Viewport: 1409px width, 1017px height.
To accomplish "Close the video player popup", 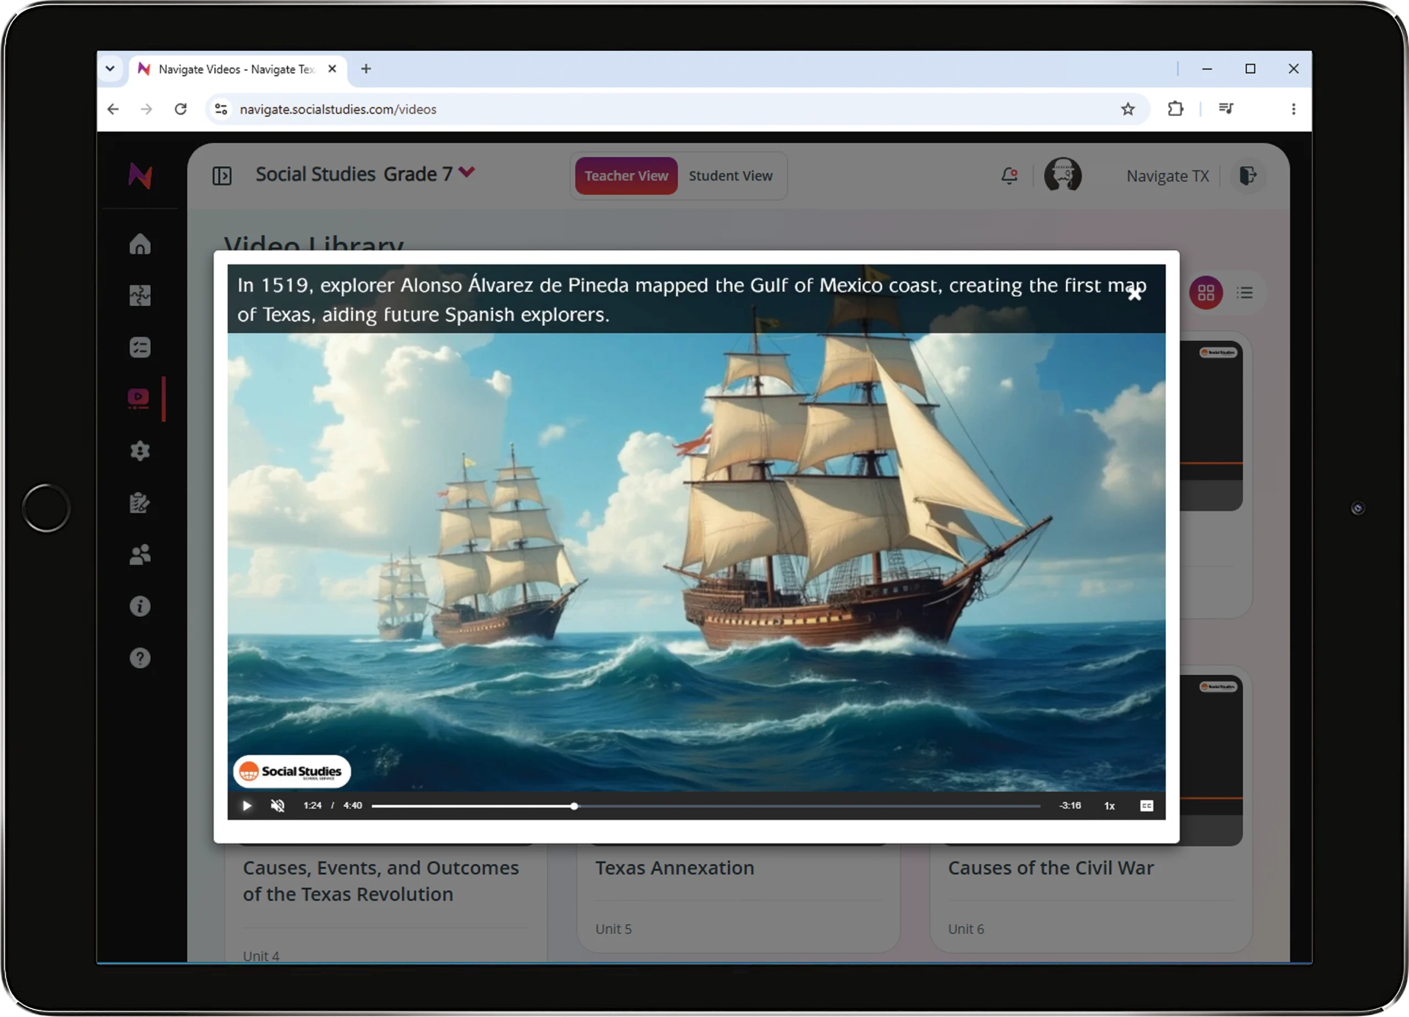I will pyautogui.click(x=1134, y=294).
